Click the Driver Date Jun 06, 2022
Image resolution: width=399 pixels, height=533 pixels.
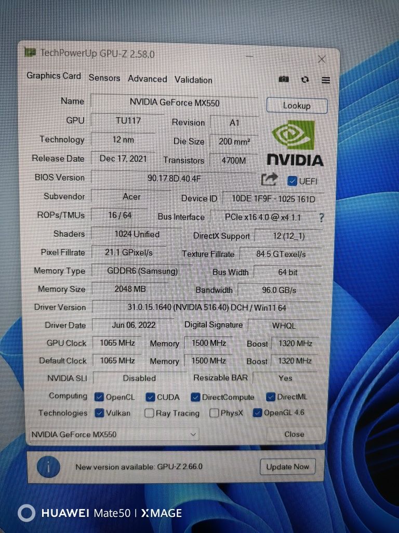(134, 325)
